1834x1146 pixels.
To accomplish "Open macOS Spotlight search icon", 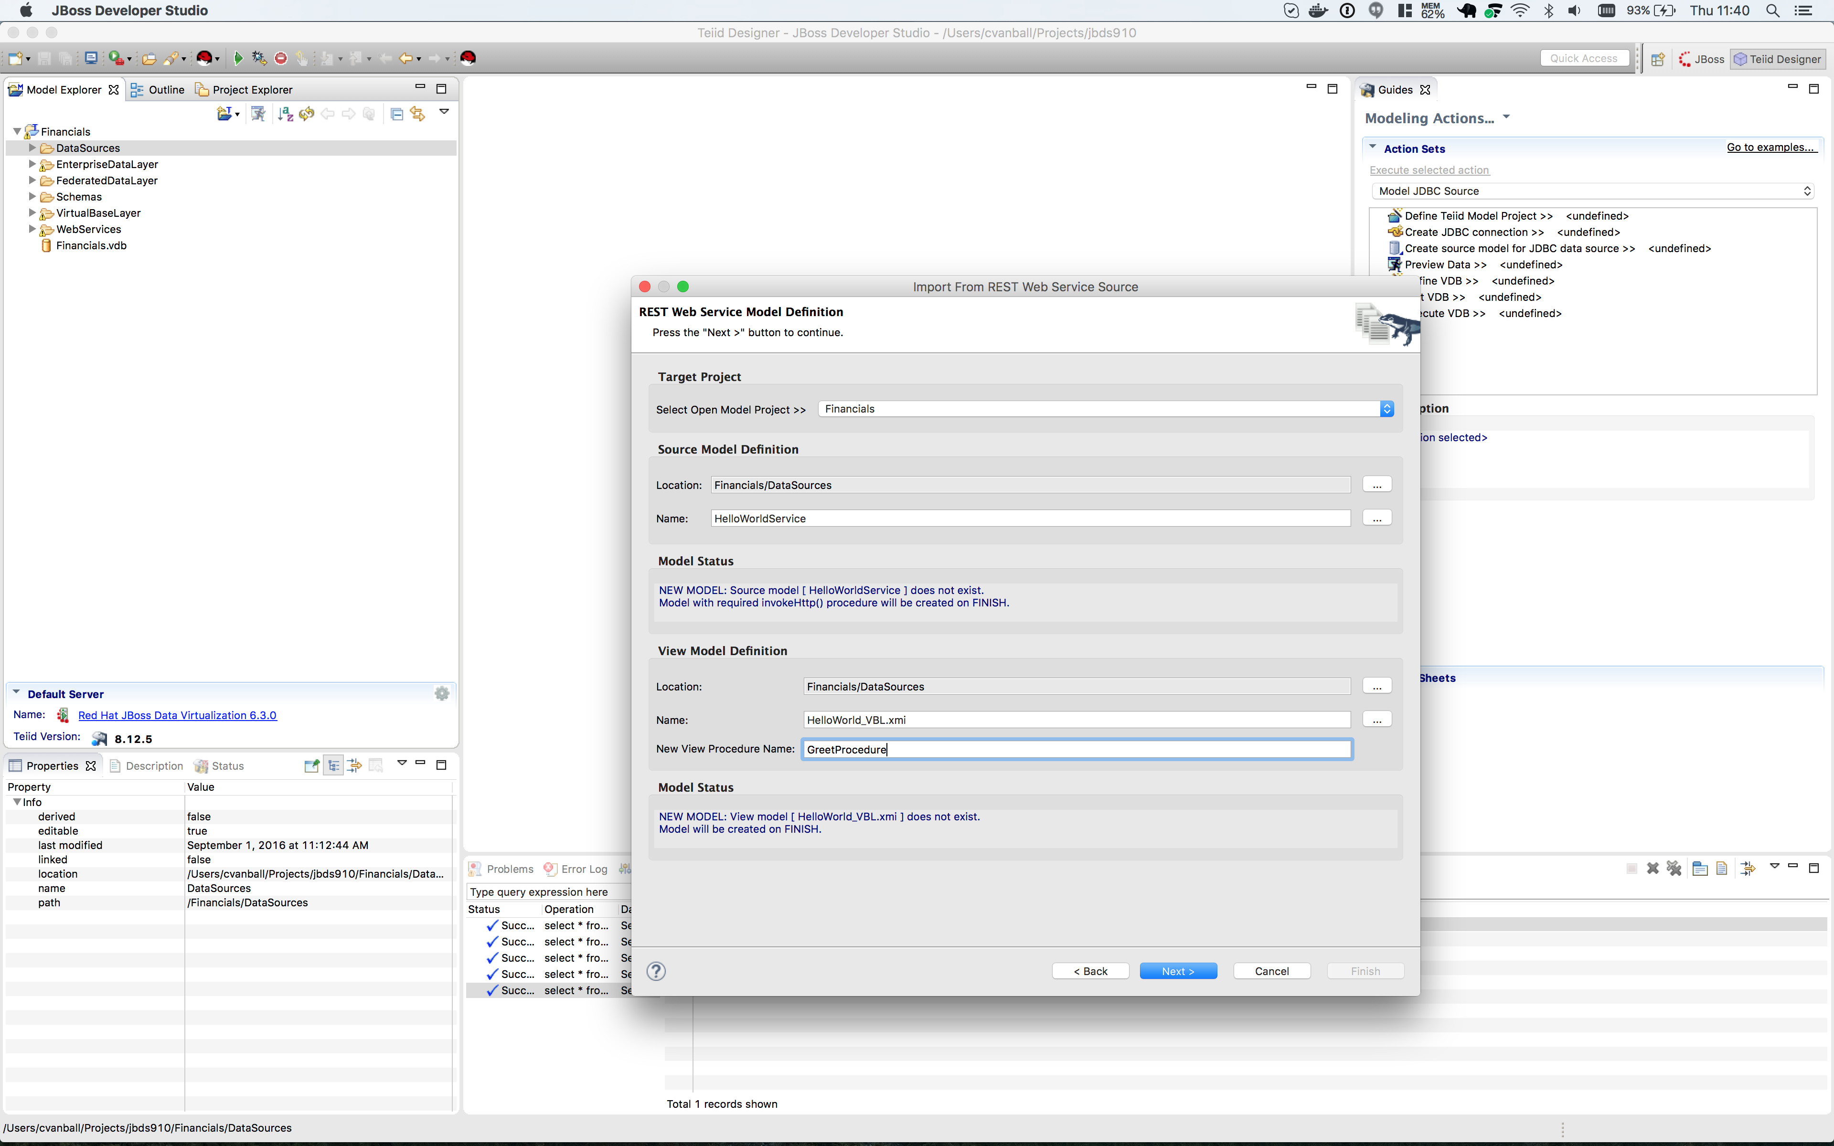I will point(1772,11).
